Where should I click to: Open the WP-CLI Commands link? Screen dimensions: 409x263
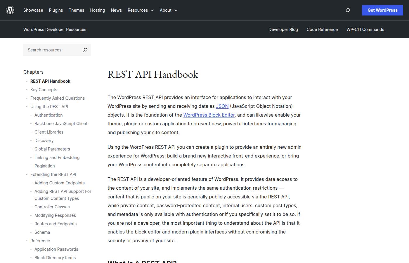pyautogui.click(x=365, y=30)
